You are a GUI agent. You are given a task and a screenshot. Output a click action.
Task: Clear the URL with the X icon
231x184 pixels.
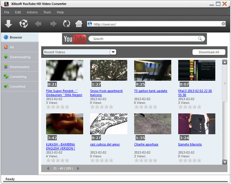pos(223,24)
